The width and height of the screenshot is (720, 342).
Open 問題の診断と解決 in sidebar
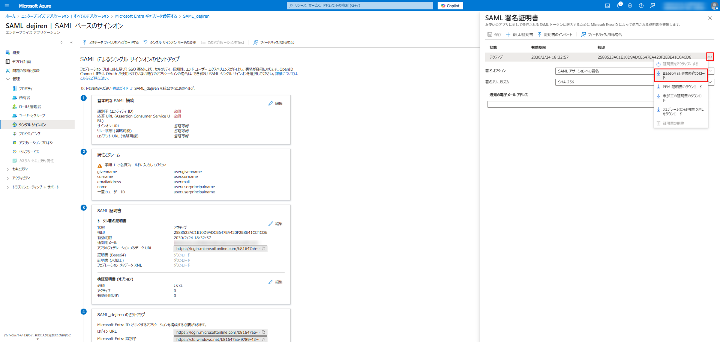point(26,71)
